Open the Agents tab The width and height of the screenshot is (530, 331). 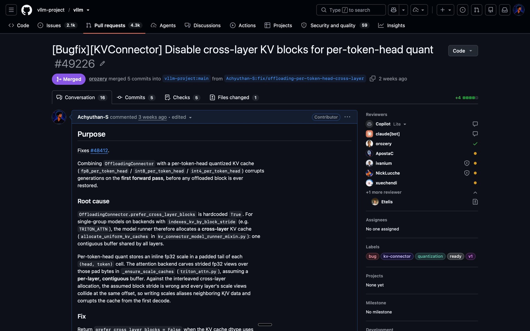click(x=163, y=26)
